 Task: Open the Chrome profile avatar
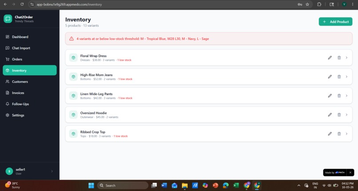click(x=344, y=4)
